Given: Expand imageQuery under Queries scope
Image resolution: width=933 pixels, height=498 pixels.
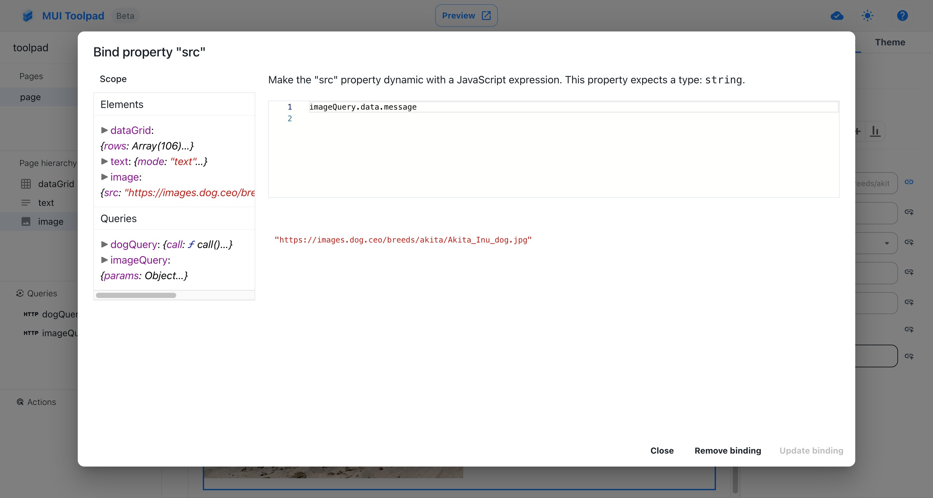Looking at the screenshot, I should point(104,260).
